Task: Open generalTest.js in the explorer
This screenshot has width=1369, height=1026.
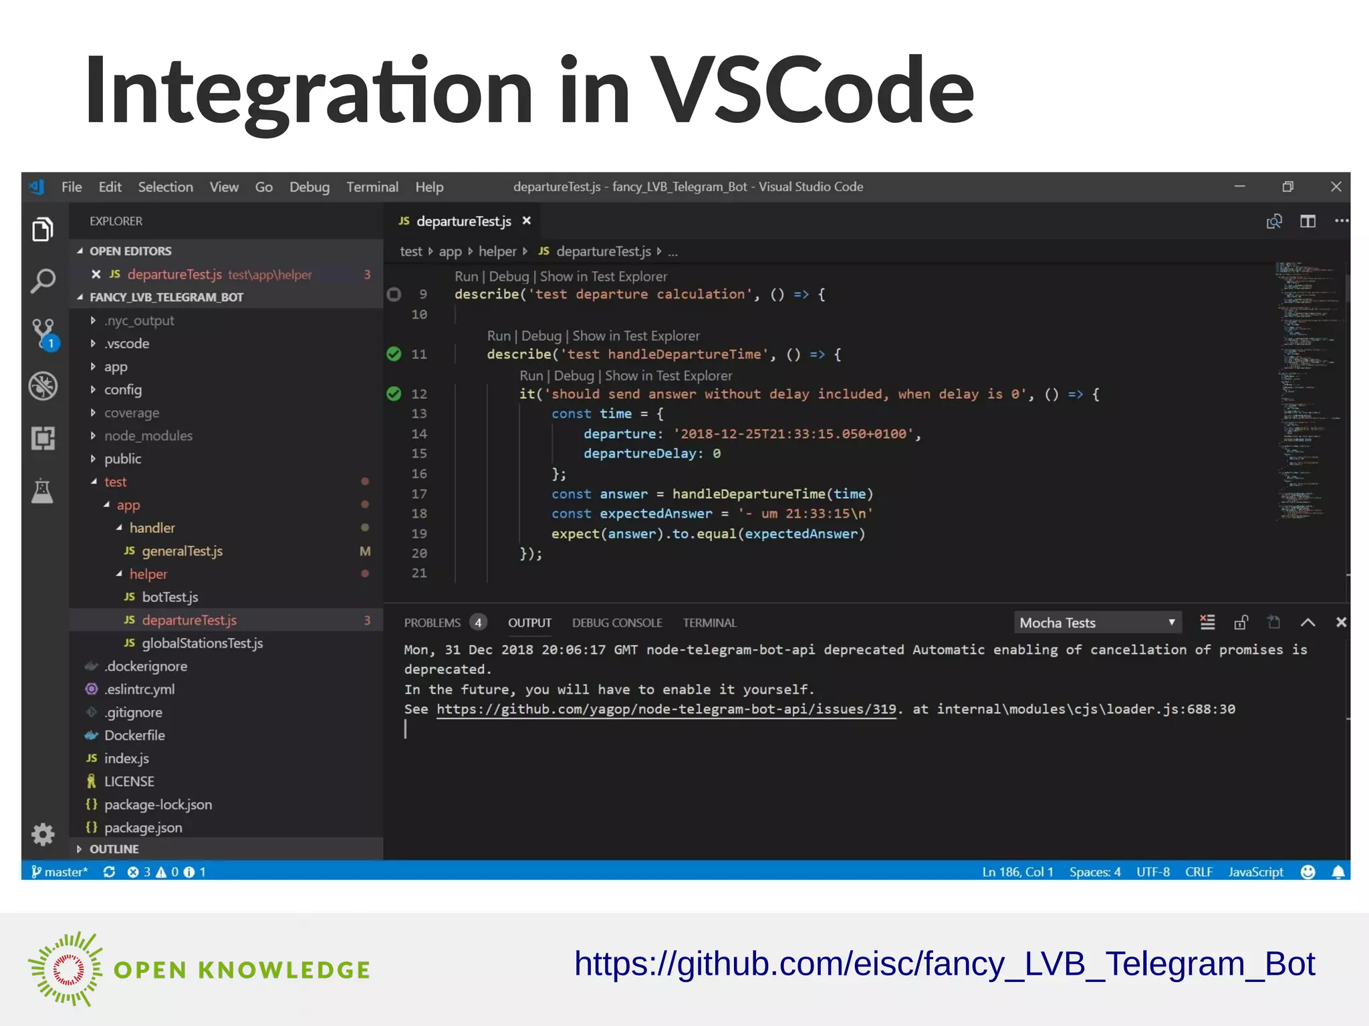Action: pyautogui.click(x=182, y=551)
